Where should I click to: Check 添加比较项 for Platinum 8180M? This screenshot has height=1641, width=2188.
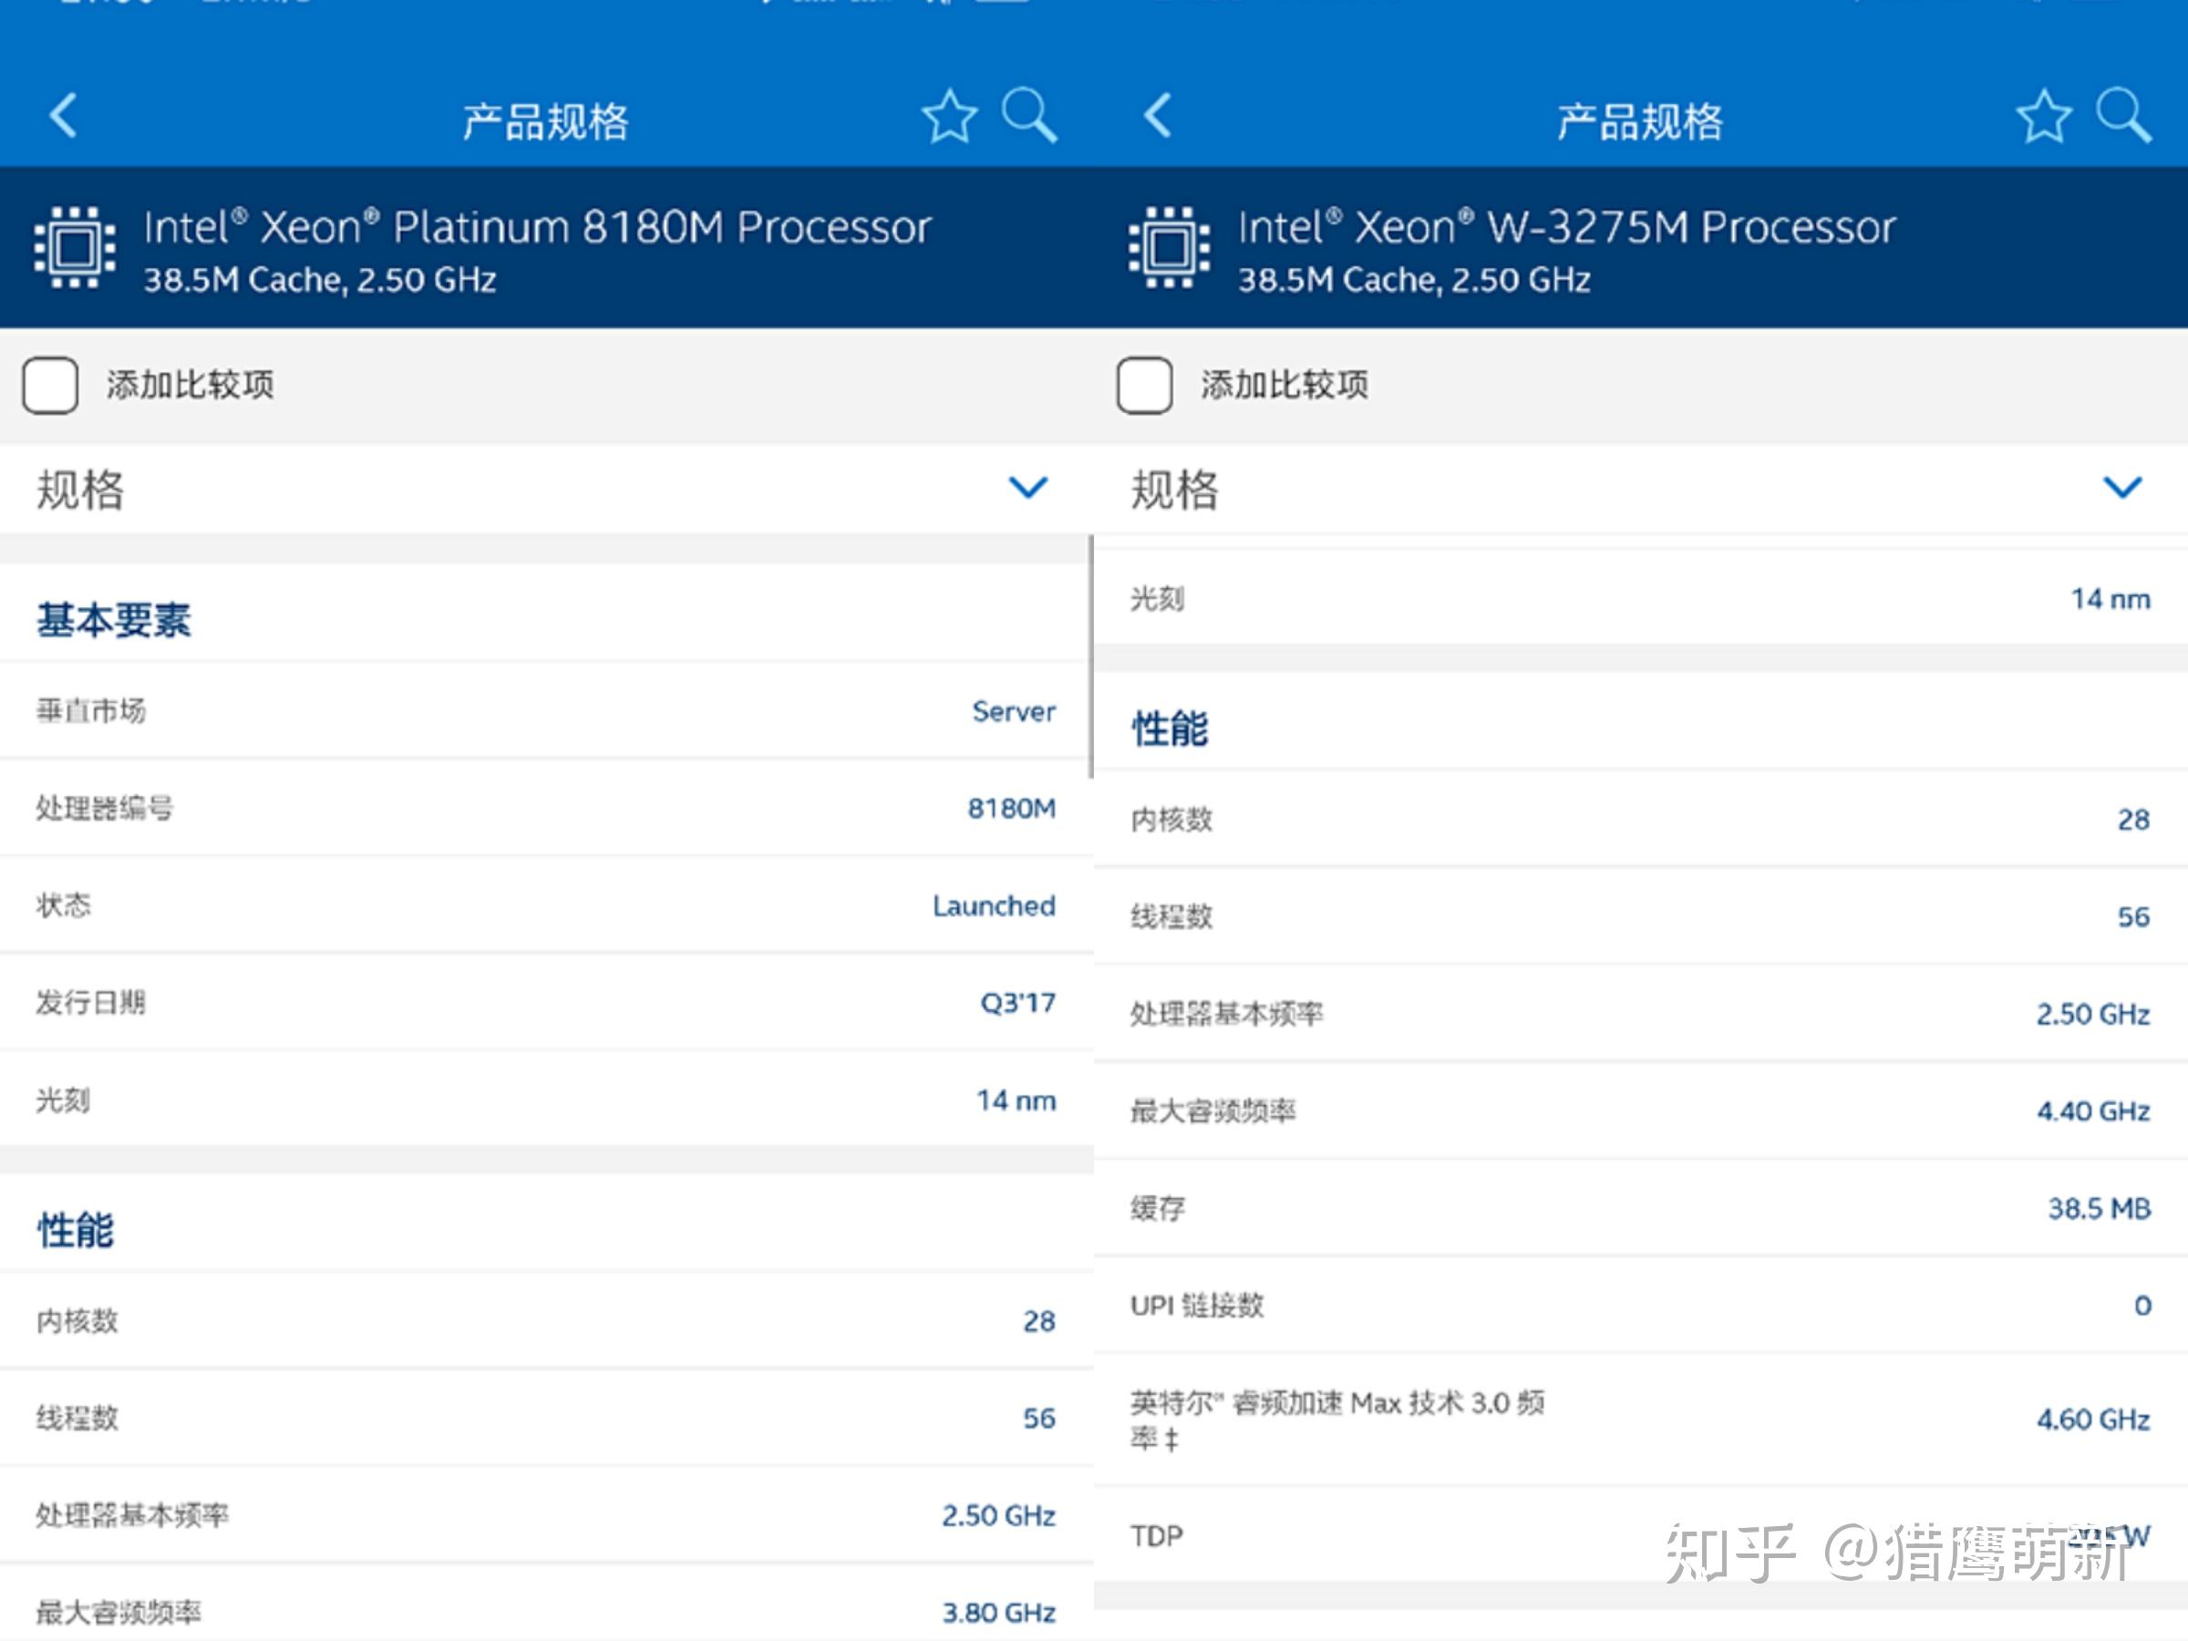50,385
